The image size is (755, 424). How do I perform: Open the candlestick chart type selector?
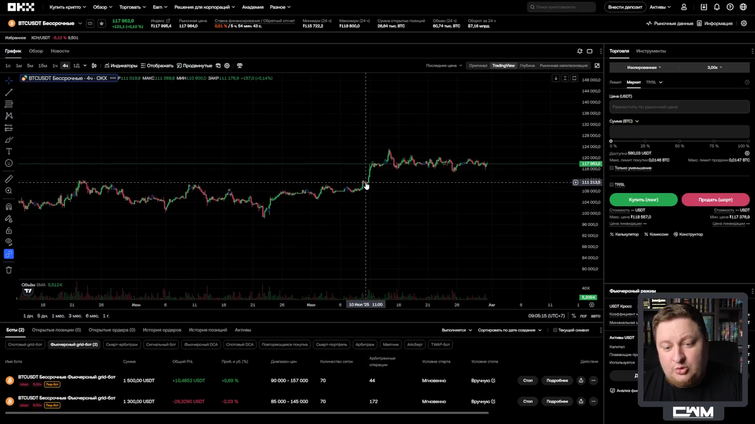pos(94,65)
